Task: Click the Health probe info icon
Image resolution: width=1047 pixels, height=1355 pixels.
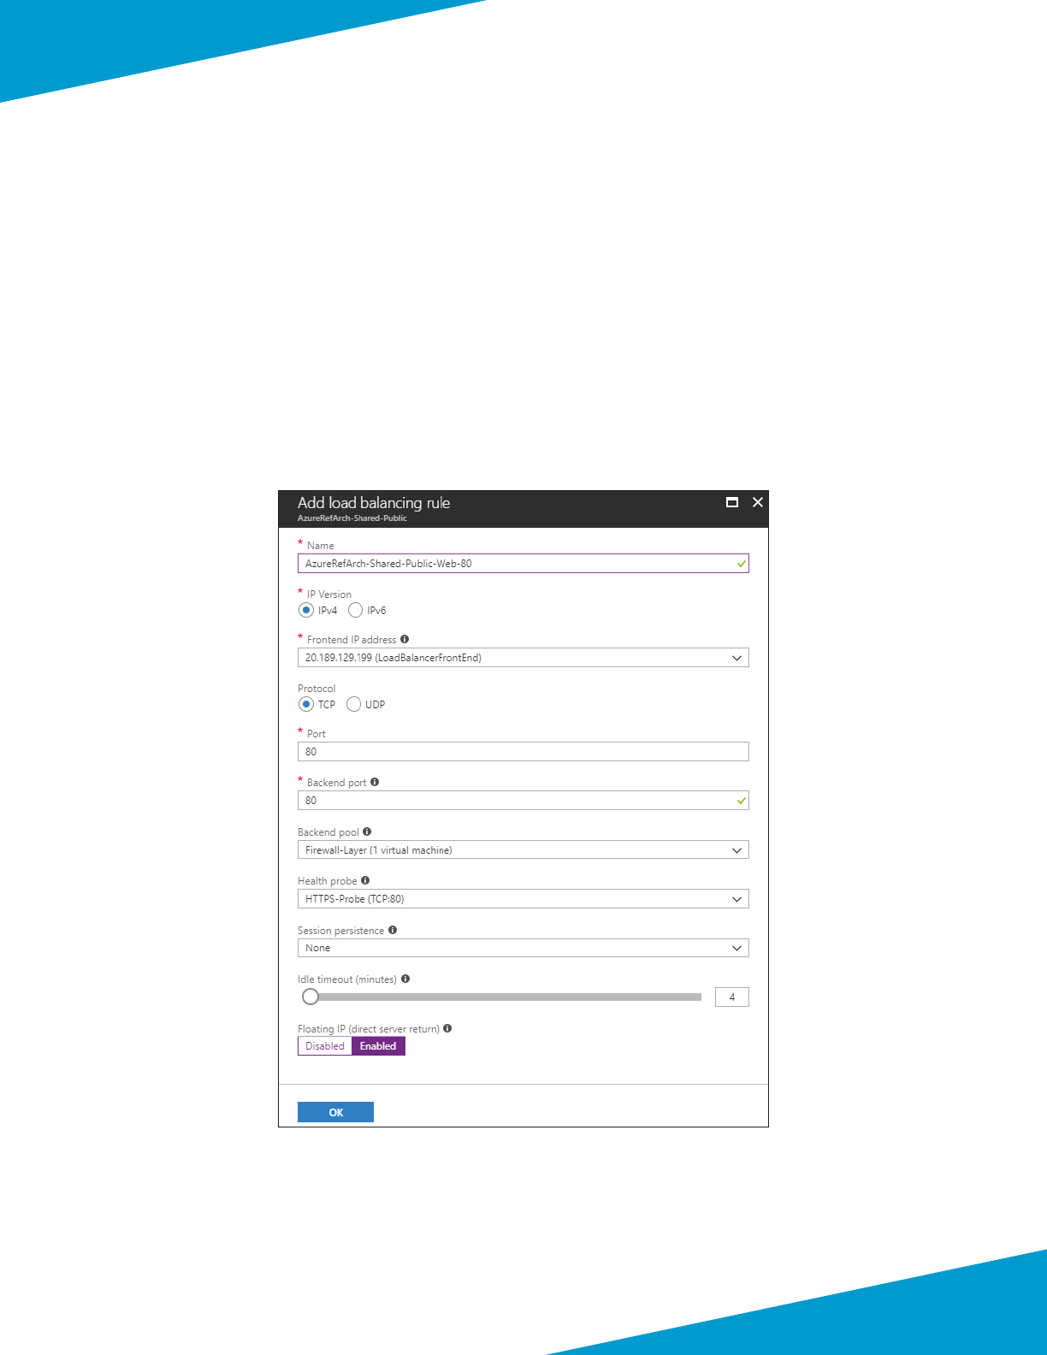Action: click(x=365, y=880)
